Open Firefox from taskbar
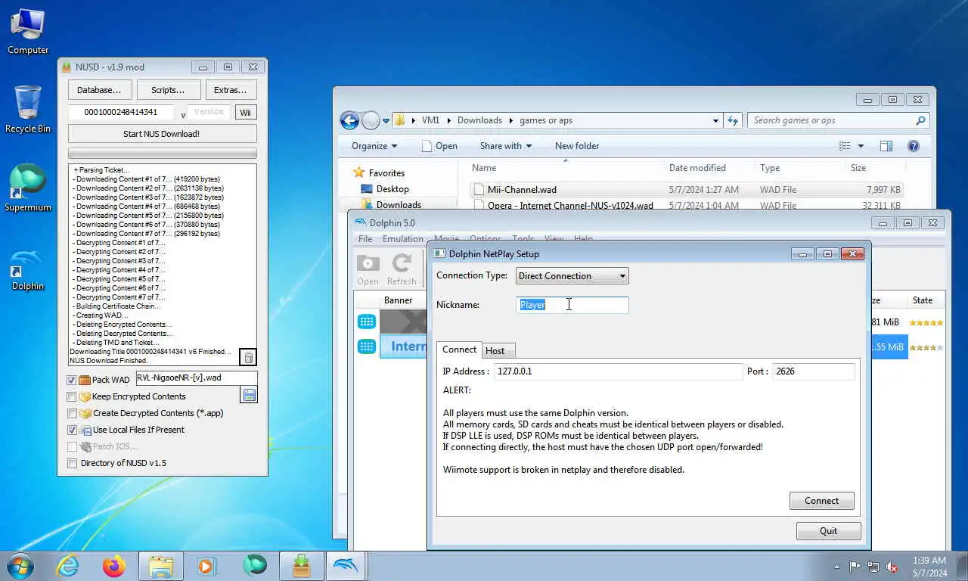Screen dimensions: 968x581 (114, 566)
